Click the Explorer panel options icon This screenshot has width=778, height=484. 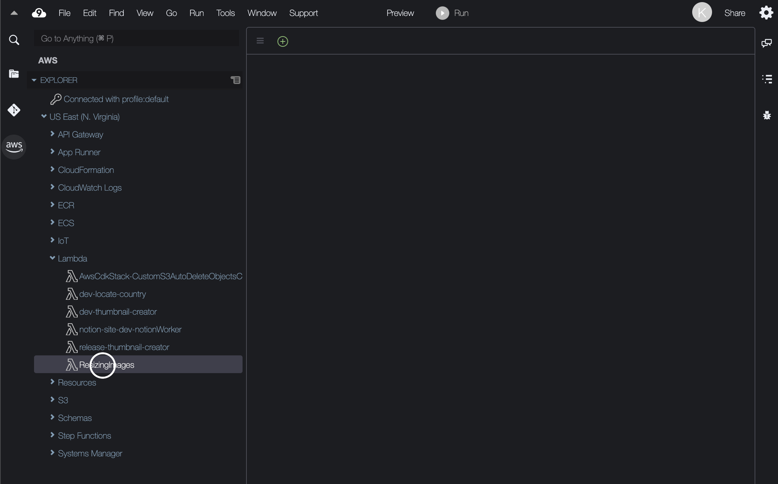(235, 80)
